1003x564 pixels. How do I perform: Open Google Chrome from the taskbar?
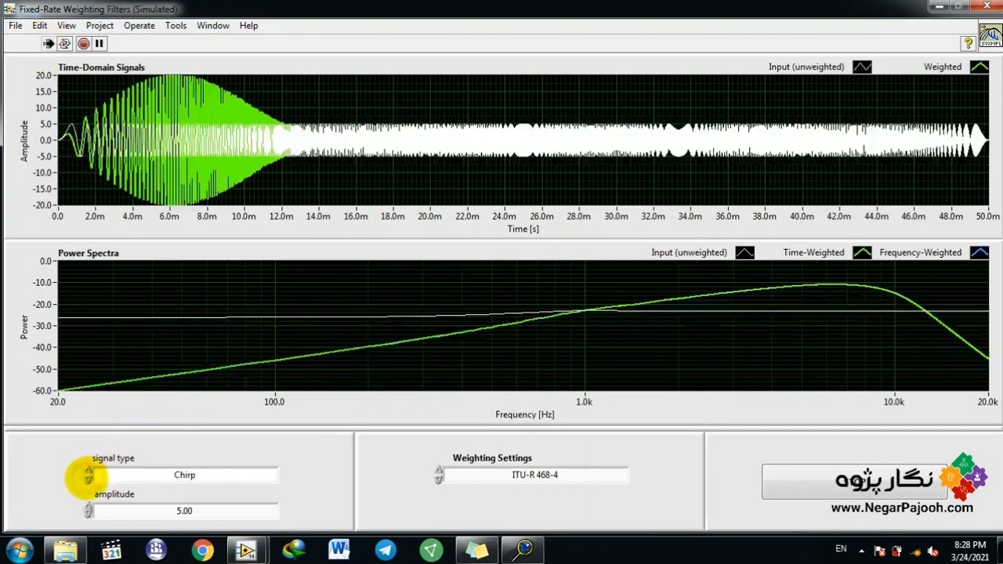click(x=202, y=550)
